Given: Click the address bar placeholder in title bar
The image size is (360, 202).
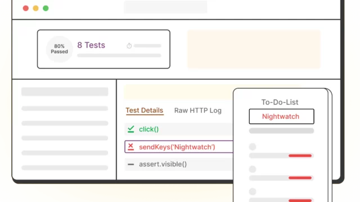Looking at the screenshot, I should click(x=165, y=7).
